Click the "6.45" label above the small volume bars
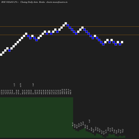The width and height of the screenshot is (139, 139). [90, 121]
